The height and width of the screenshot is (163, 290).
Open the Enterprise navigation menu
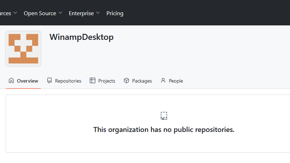[x=81, y=13]
